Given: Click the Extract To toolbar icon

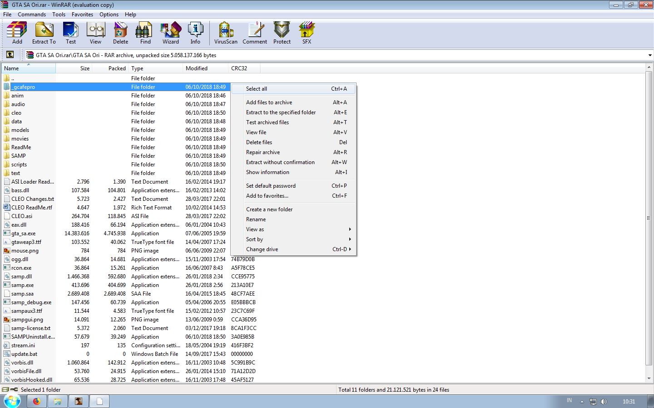Looking at the screenshot, I should pos(44,33).
